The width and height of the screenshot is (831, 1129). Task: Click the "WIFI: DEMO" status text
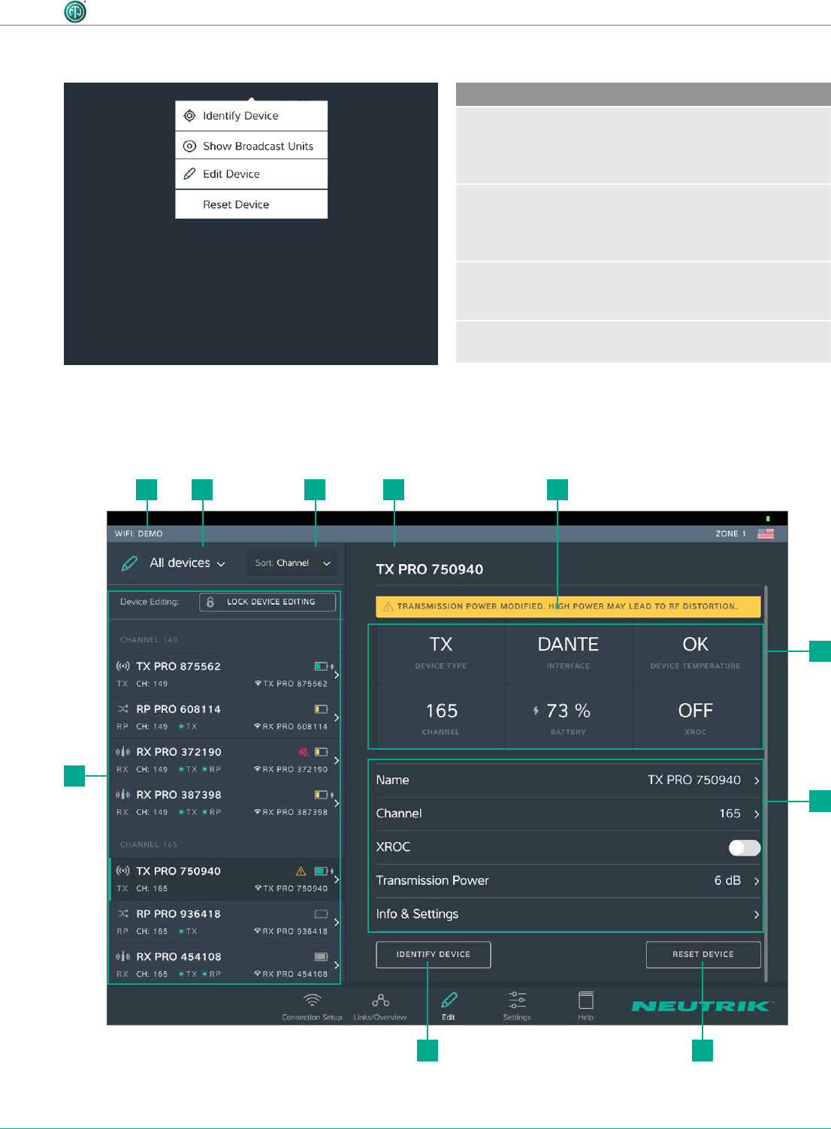pos(139,533)
